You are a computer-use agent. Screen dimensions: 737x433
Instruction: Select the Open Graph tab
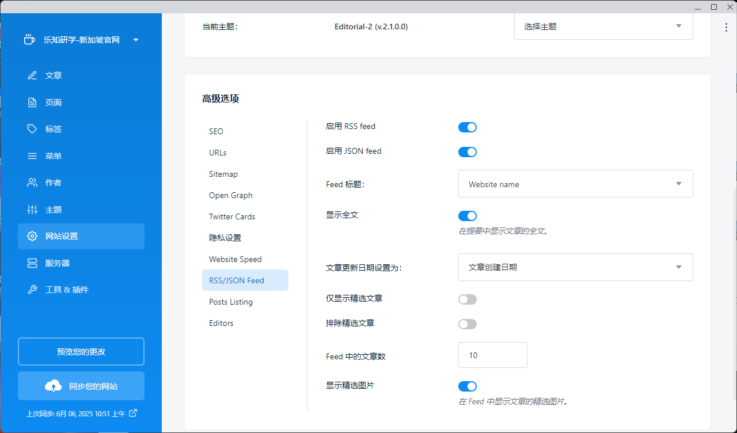coord(230,195)
